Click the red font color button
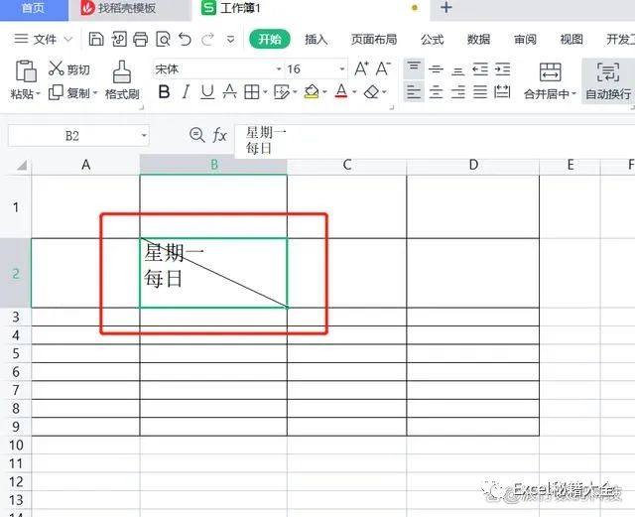Image resolution: width=635 pixels, height=517 pixels. [x=340, y=92]
